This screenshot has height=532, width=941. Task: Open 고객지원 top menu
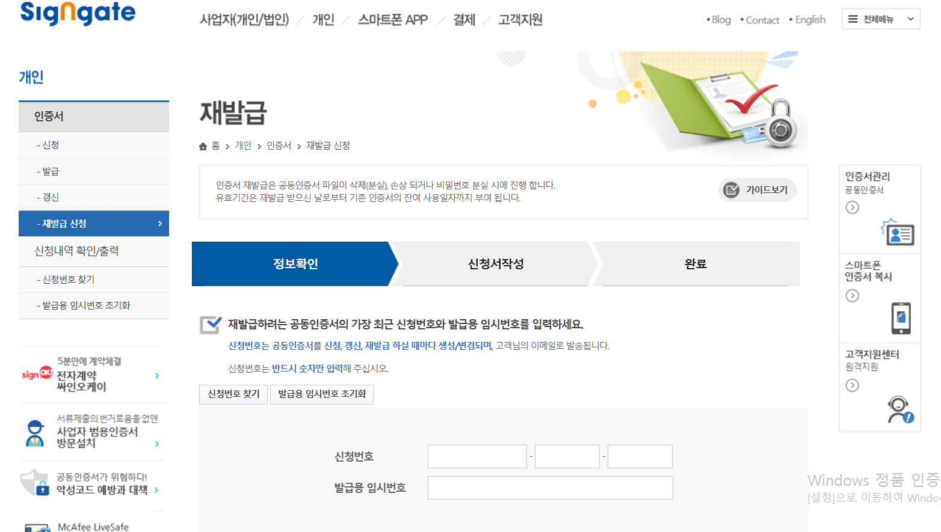click(520, 20)
